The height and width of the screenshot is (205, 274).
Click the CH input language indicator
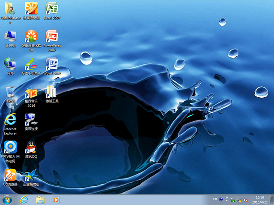pos(215,199)
